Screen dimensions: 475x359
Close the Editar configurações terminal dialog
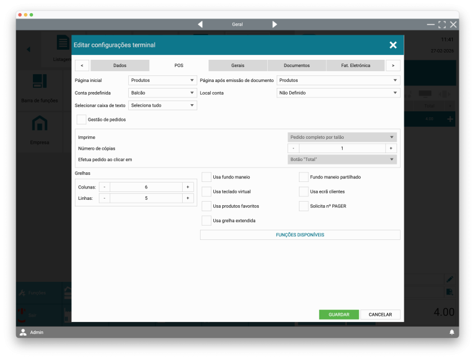pos(393,45)
